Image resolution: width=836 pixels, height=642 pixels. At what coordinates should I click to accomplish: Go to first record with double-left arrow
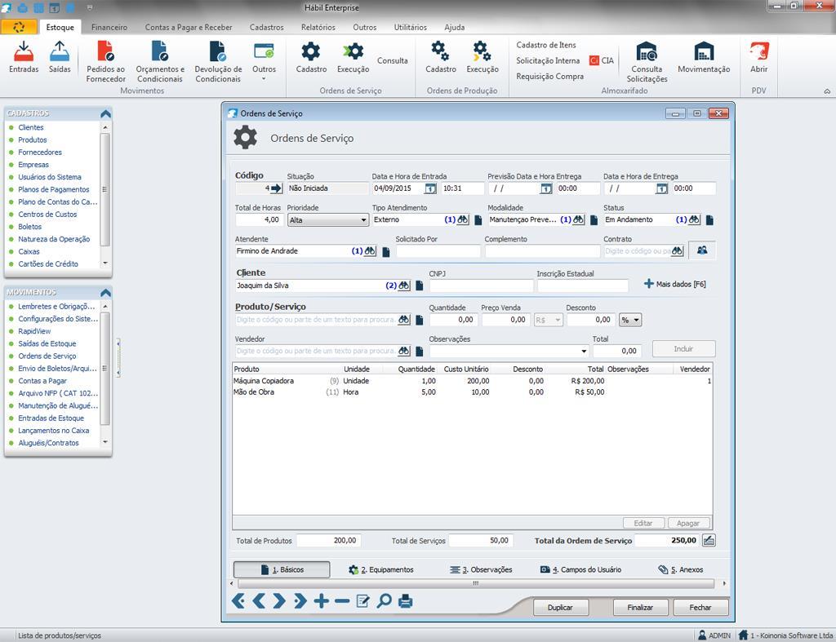pos(238,601)
